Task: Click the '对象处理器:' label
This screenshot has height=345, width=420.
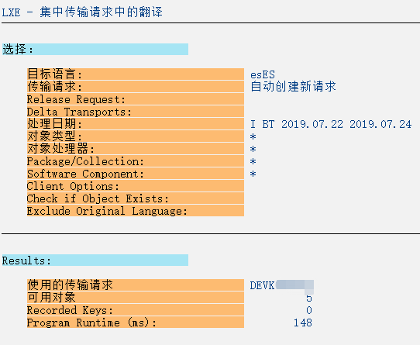Action: point(136,149)
